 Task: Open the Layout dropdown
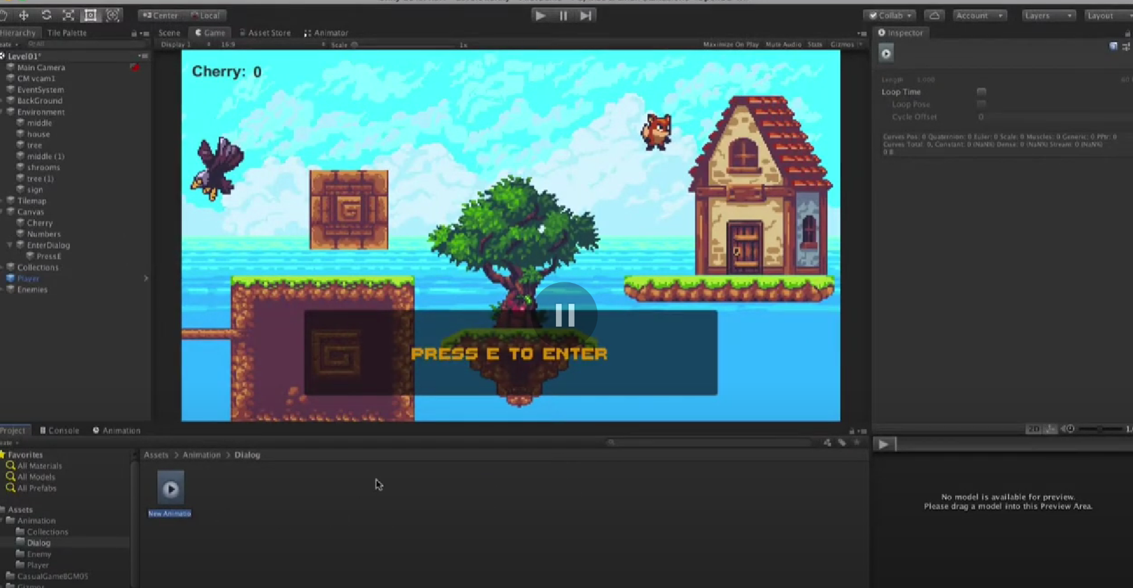tap(1108, 16)
